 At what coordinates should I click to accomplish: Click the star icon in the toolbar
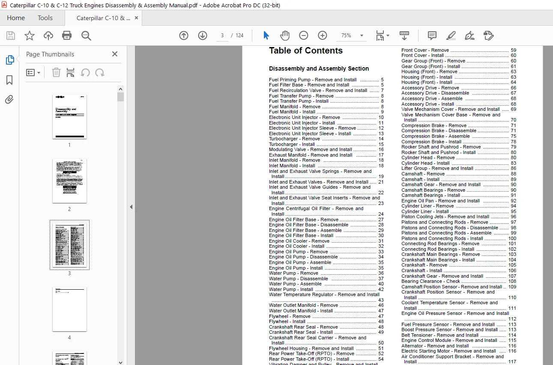(x=30, y=36)
